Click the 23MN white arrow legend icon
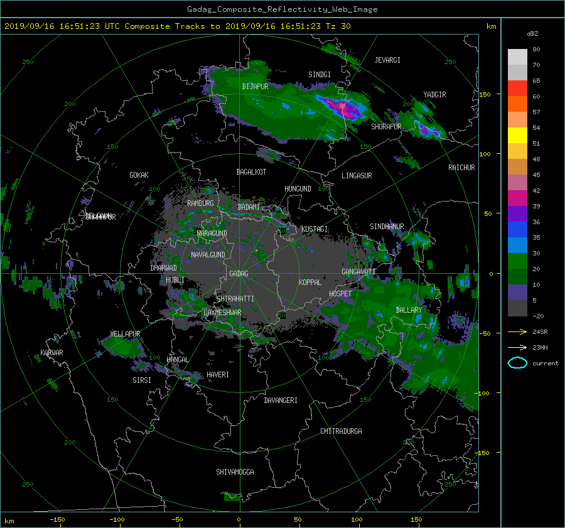This screenshot has height=528, width=565. [x=517, y=347]
